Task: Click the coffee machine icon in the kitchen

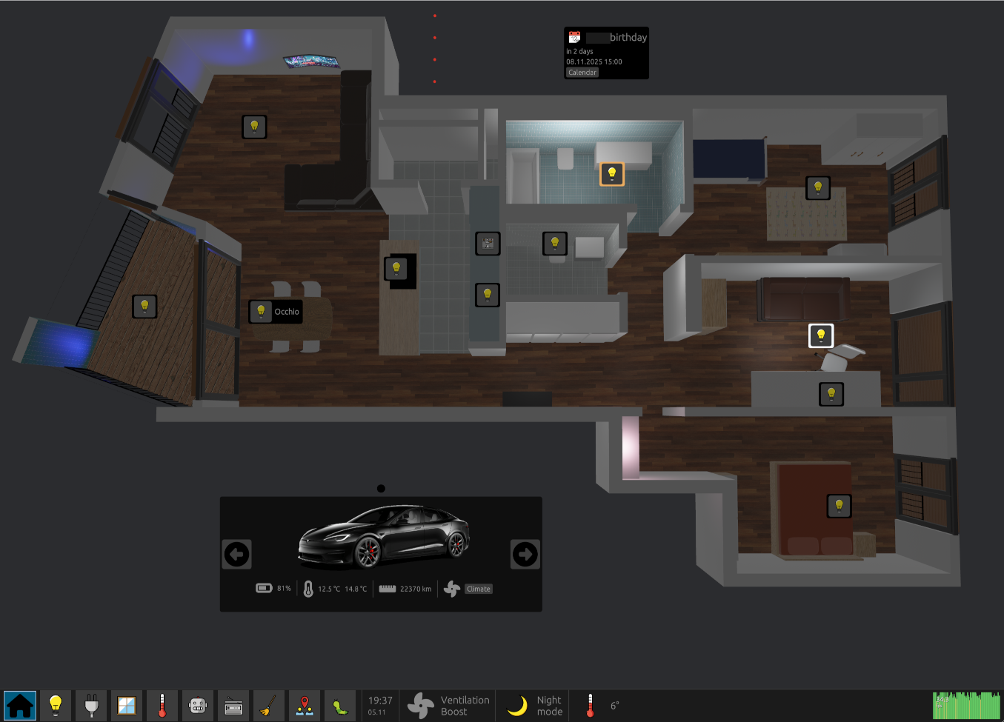Action: pyautogui.click(x=488, y=243)
